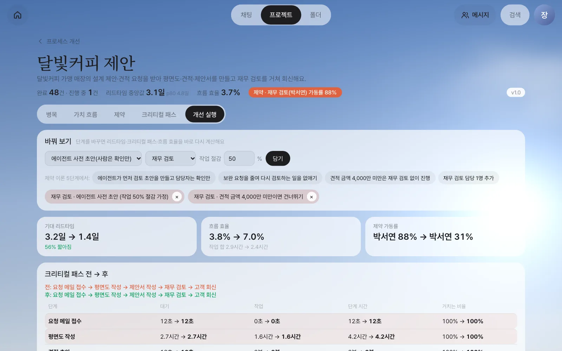Open the 에이전트 사전 초안 dropdown
562x351 pixels.
pyautogui.click(x=93, y=159)
